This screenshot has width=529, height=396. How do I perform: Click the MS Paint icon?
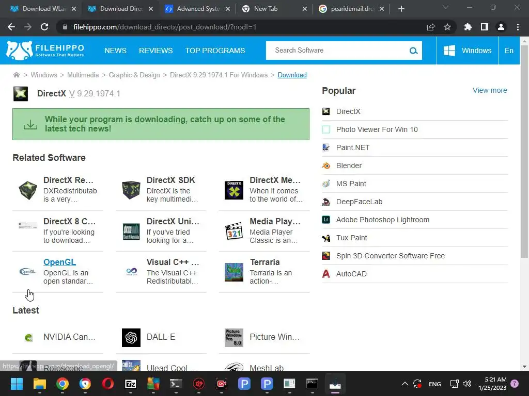coord(326,184)
